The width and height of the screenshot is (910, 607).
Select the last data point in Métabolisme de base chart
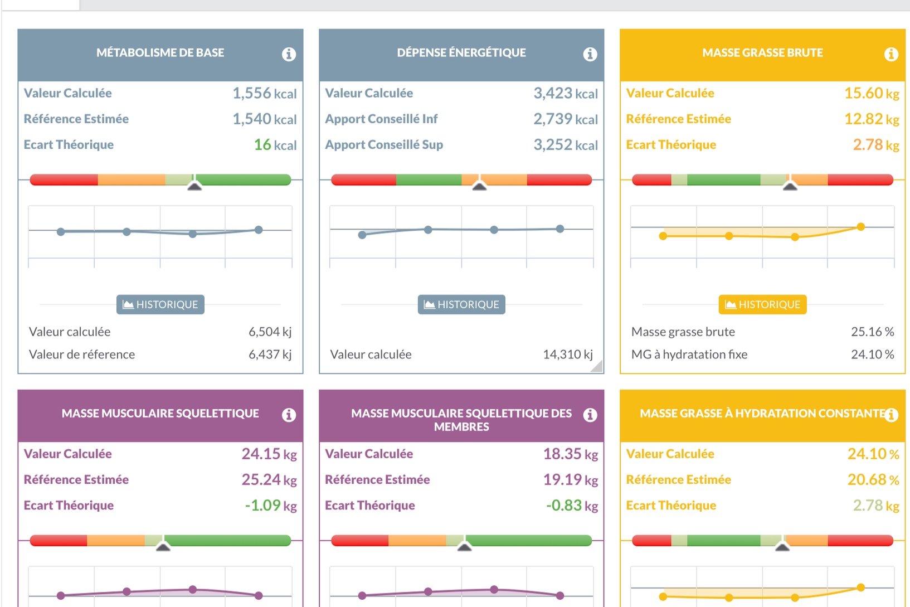(259, 230)
